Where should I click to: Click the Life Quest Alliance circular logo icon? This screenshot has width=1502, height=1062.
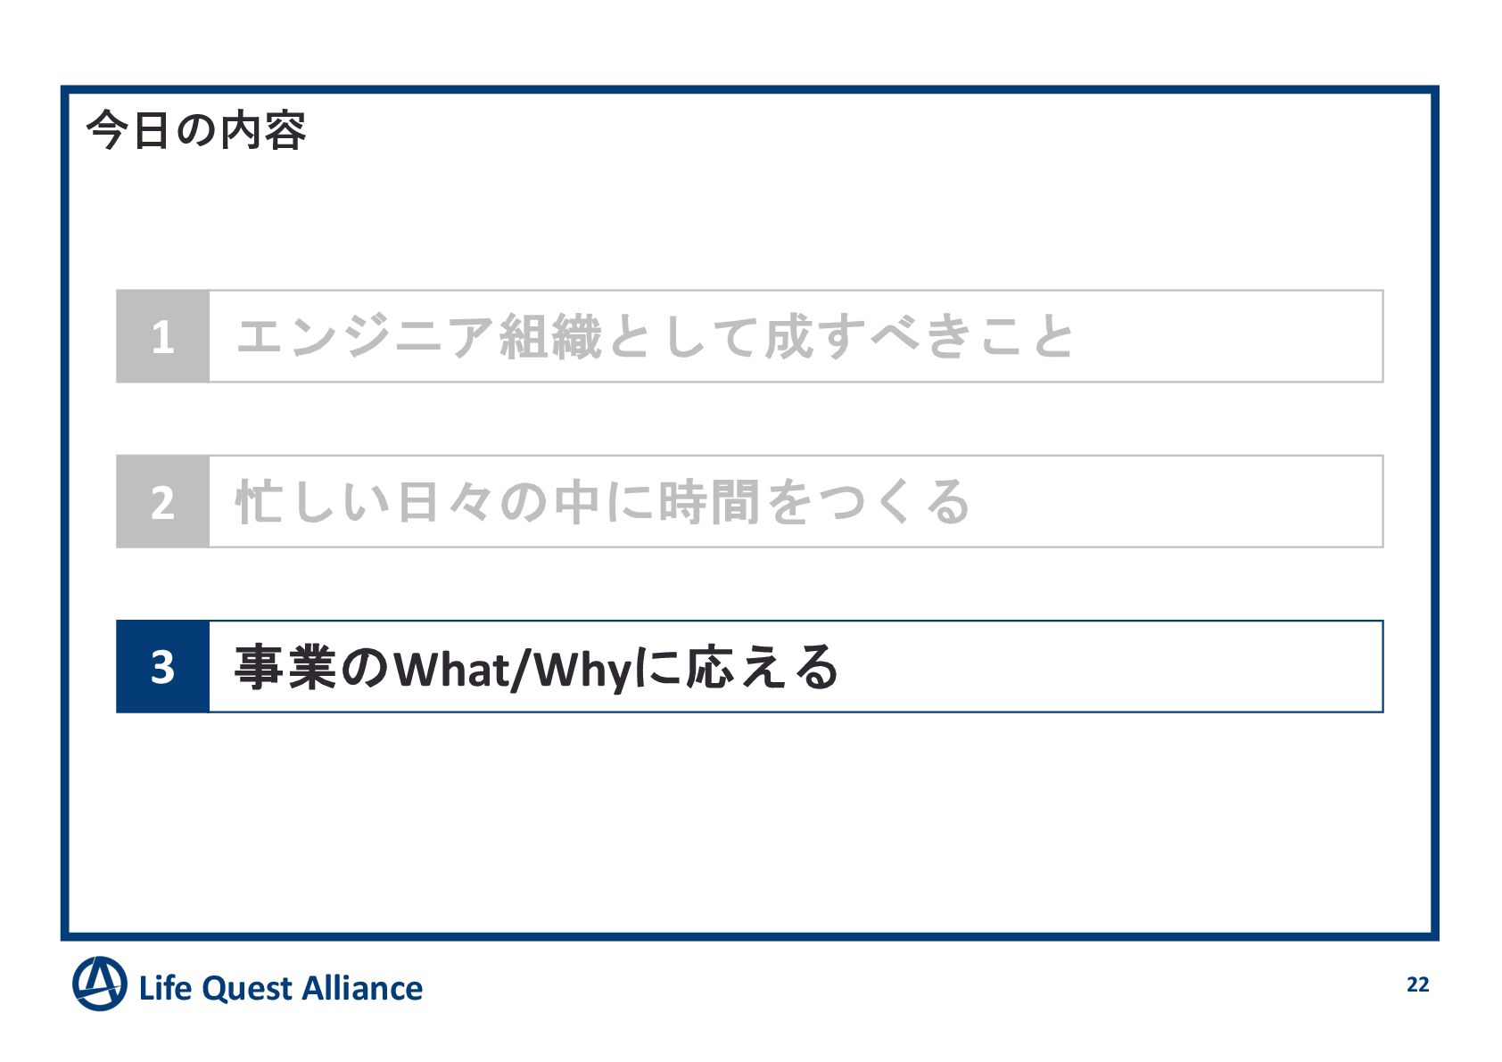click(x=99, y=984)
